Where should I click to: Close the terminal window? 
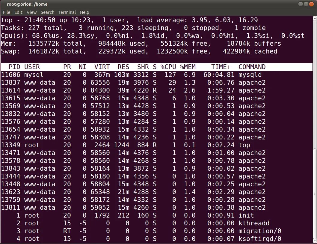coord(311,4)
